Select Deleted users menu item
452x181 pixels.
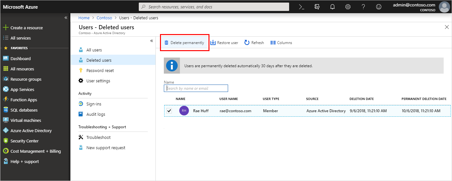click(x=113, y=60)
